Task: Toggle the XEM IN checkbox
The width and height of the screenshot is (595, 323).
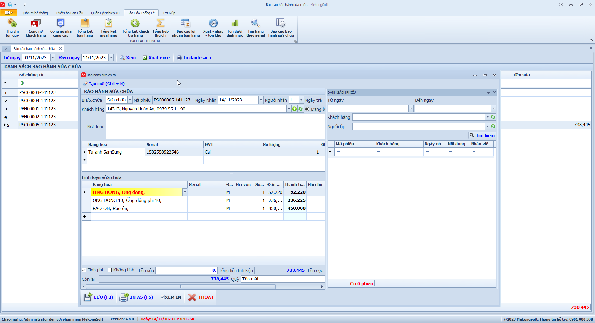Action: 162,297
